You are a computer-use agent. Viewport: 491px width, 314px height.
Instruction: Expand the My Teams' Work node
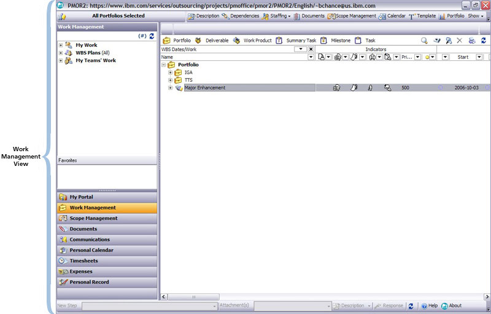pos(61,60)
